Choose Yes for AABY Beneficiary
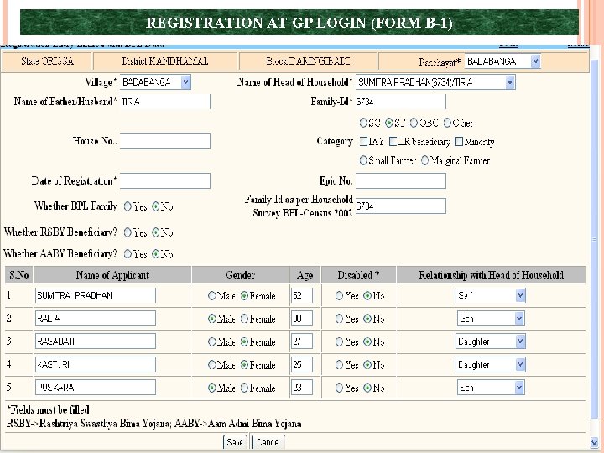The image size is (604, 453). [x=128, y=254]
